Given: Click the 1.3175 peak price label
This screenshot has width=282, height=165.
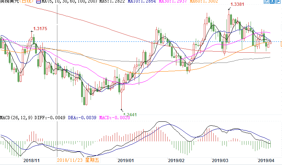Looking at the screenshot, I should click(41, 28).
